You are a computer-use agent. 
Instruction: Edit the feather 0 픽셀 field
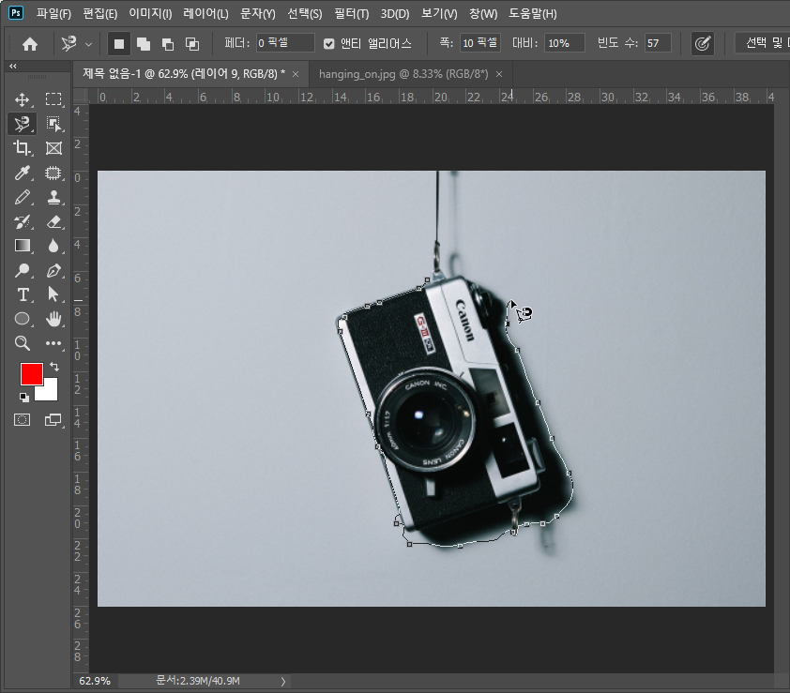point(285,43)
